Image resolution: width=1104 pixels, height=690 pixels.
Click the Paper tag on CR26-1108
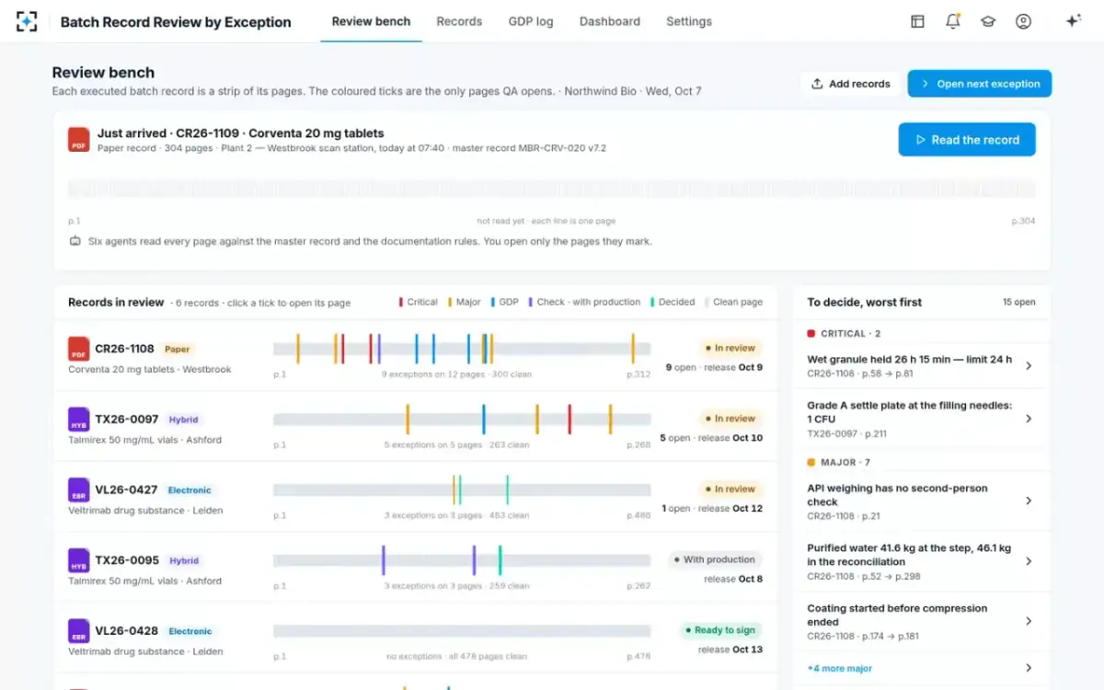(178, 350)
